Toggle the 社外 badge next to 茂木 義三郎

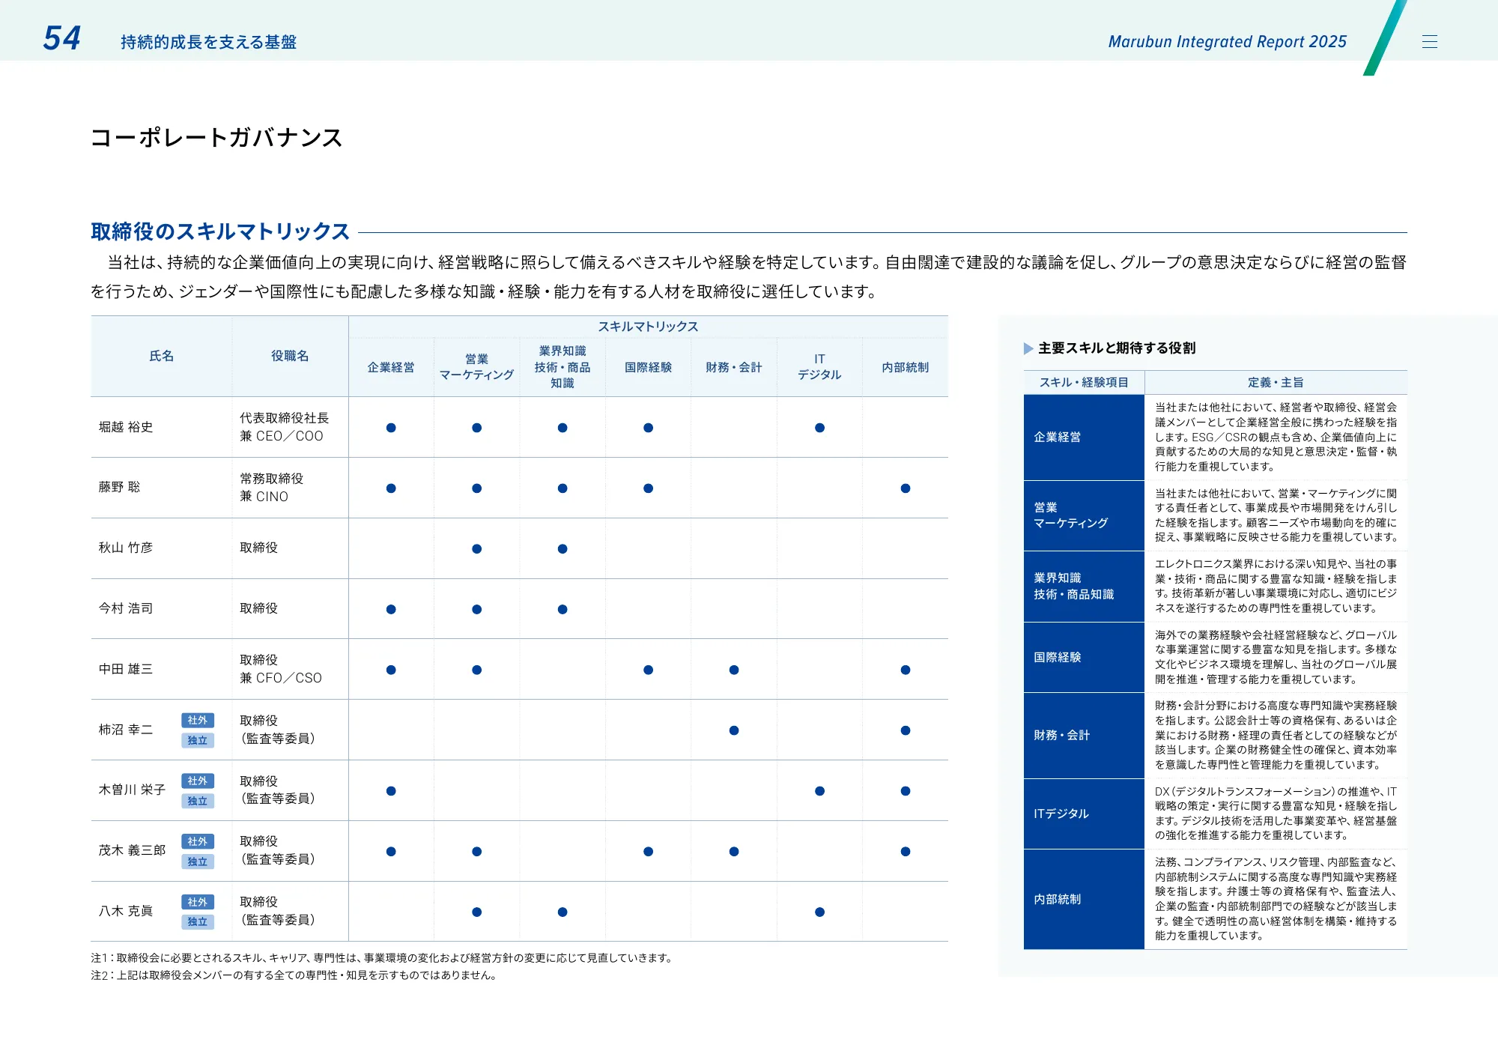point(198,841)
